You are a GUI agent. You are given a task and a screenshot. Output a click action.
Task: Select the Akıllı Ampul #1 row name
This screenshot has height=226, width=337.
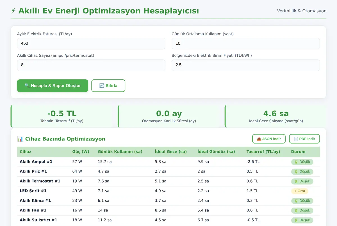click(x=36, y=162)
